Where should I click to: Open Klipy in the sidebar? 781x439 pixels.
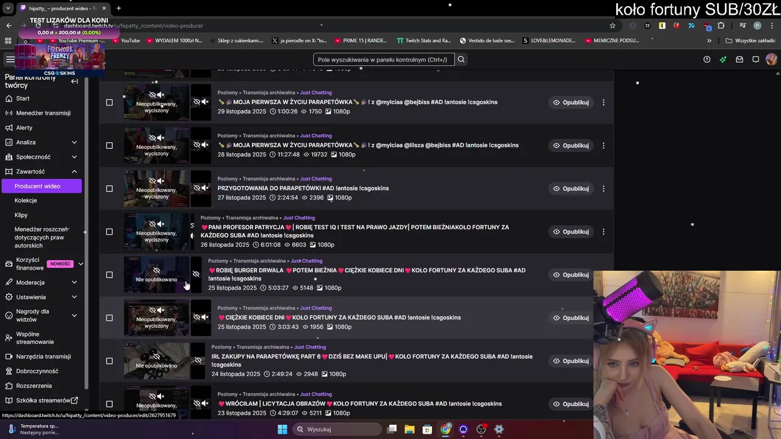point(21,215)
